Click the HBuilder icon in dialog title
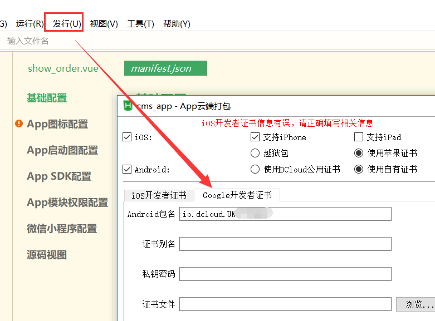Screen dimensions: 435x321 pyautogui.click(x=128, y=106)
